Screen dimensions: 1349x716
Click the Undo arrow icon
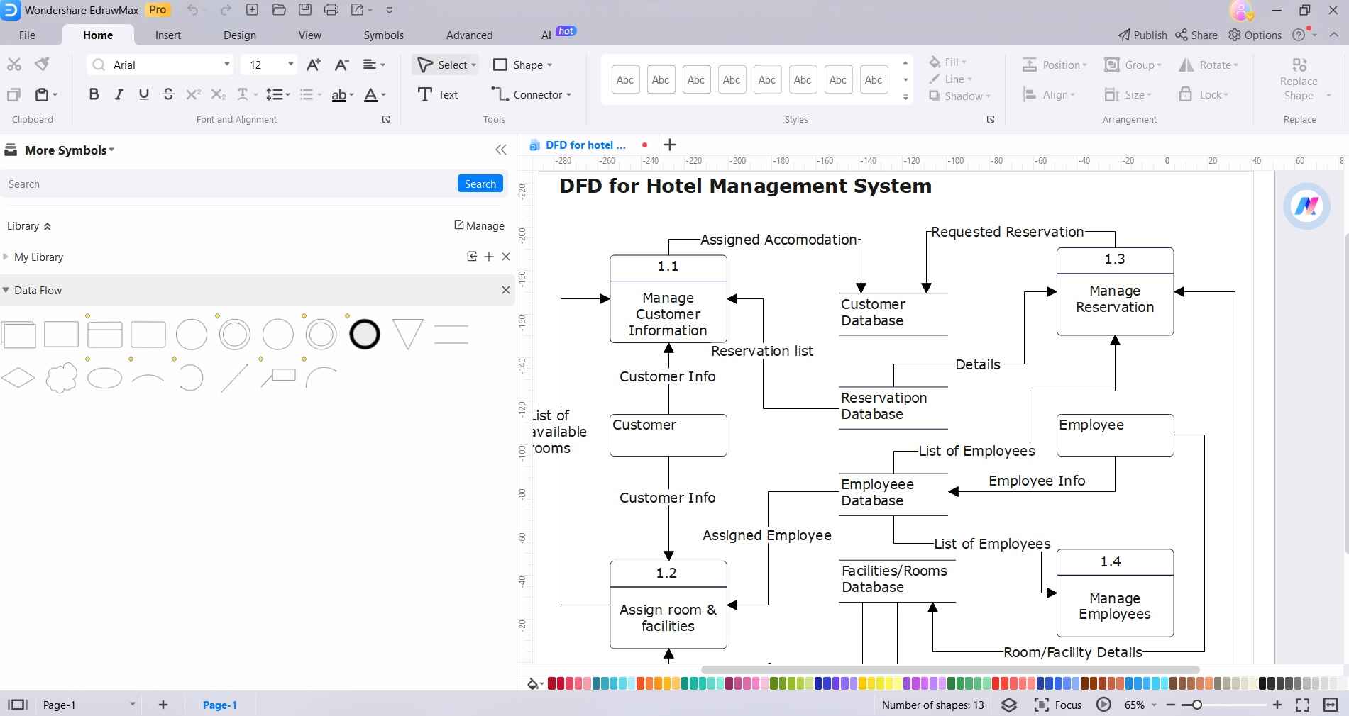coord(192,10)
